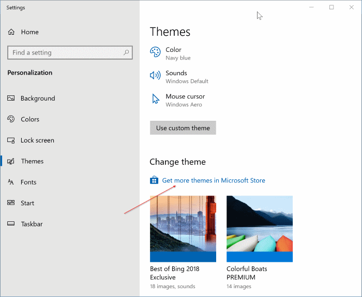Click the Home house icon
The image size is (362, 297).
tap(11, 32)
